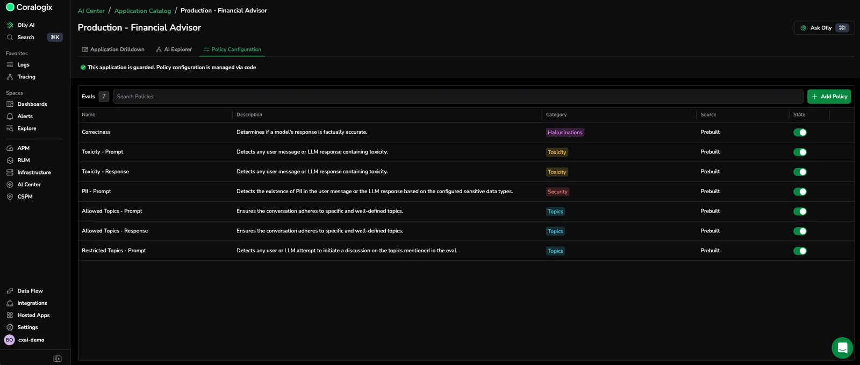The height and width of the screenshot is (365, 860).
Task: Click the Search magnifier icon in sidebar
Action: click(x=10, y=38)
